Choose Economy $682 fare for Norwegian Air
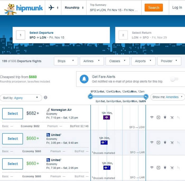Image resolution: width=185 pixels, height=181 pixels. (30, 126)
